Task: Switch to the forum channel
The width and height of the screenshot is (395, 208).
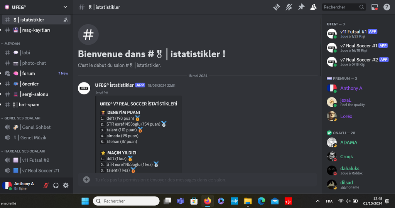Action: point(29,73)
